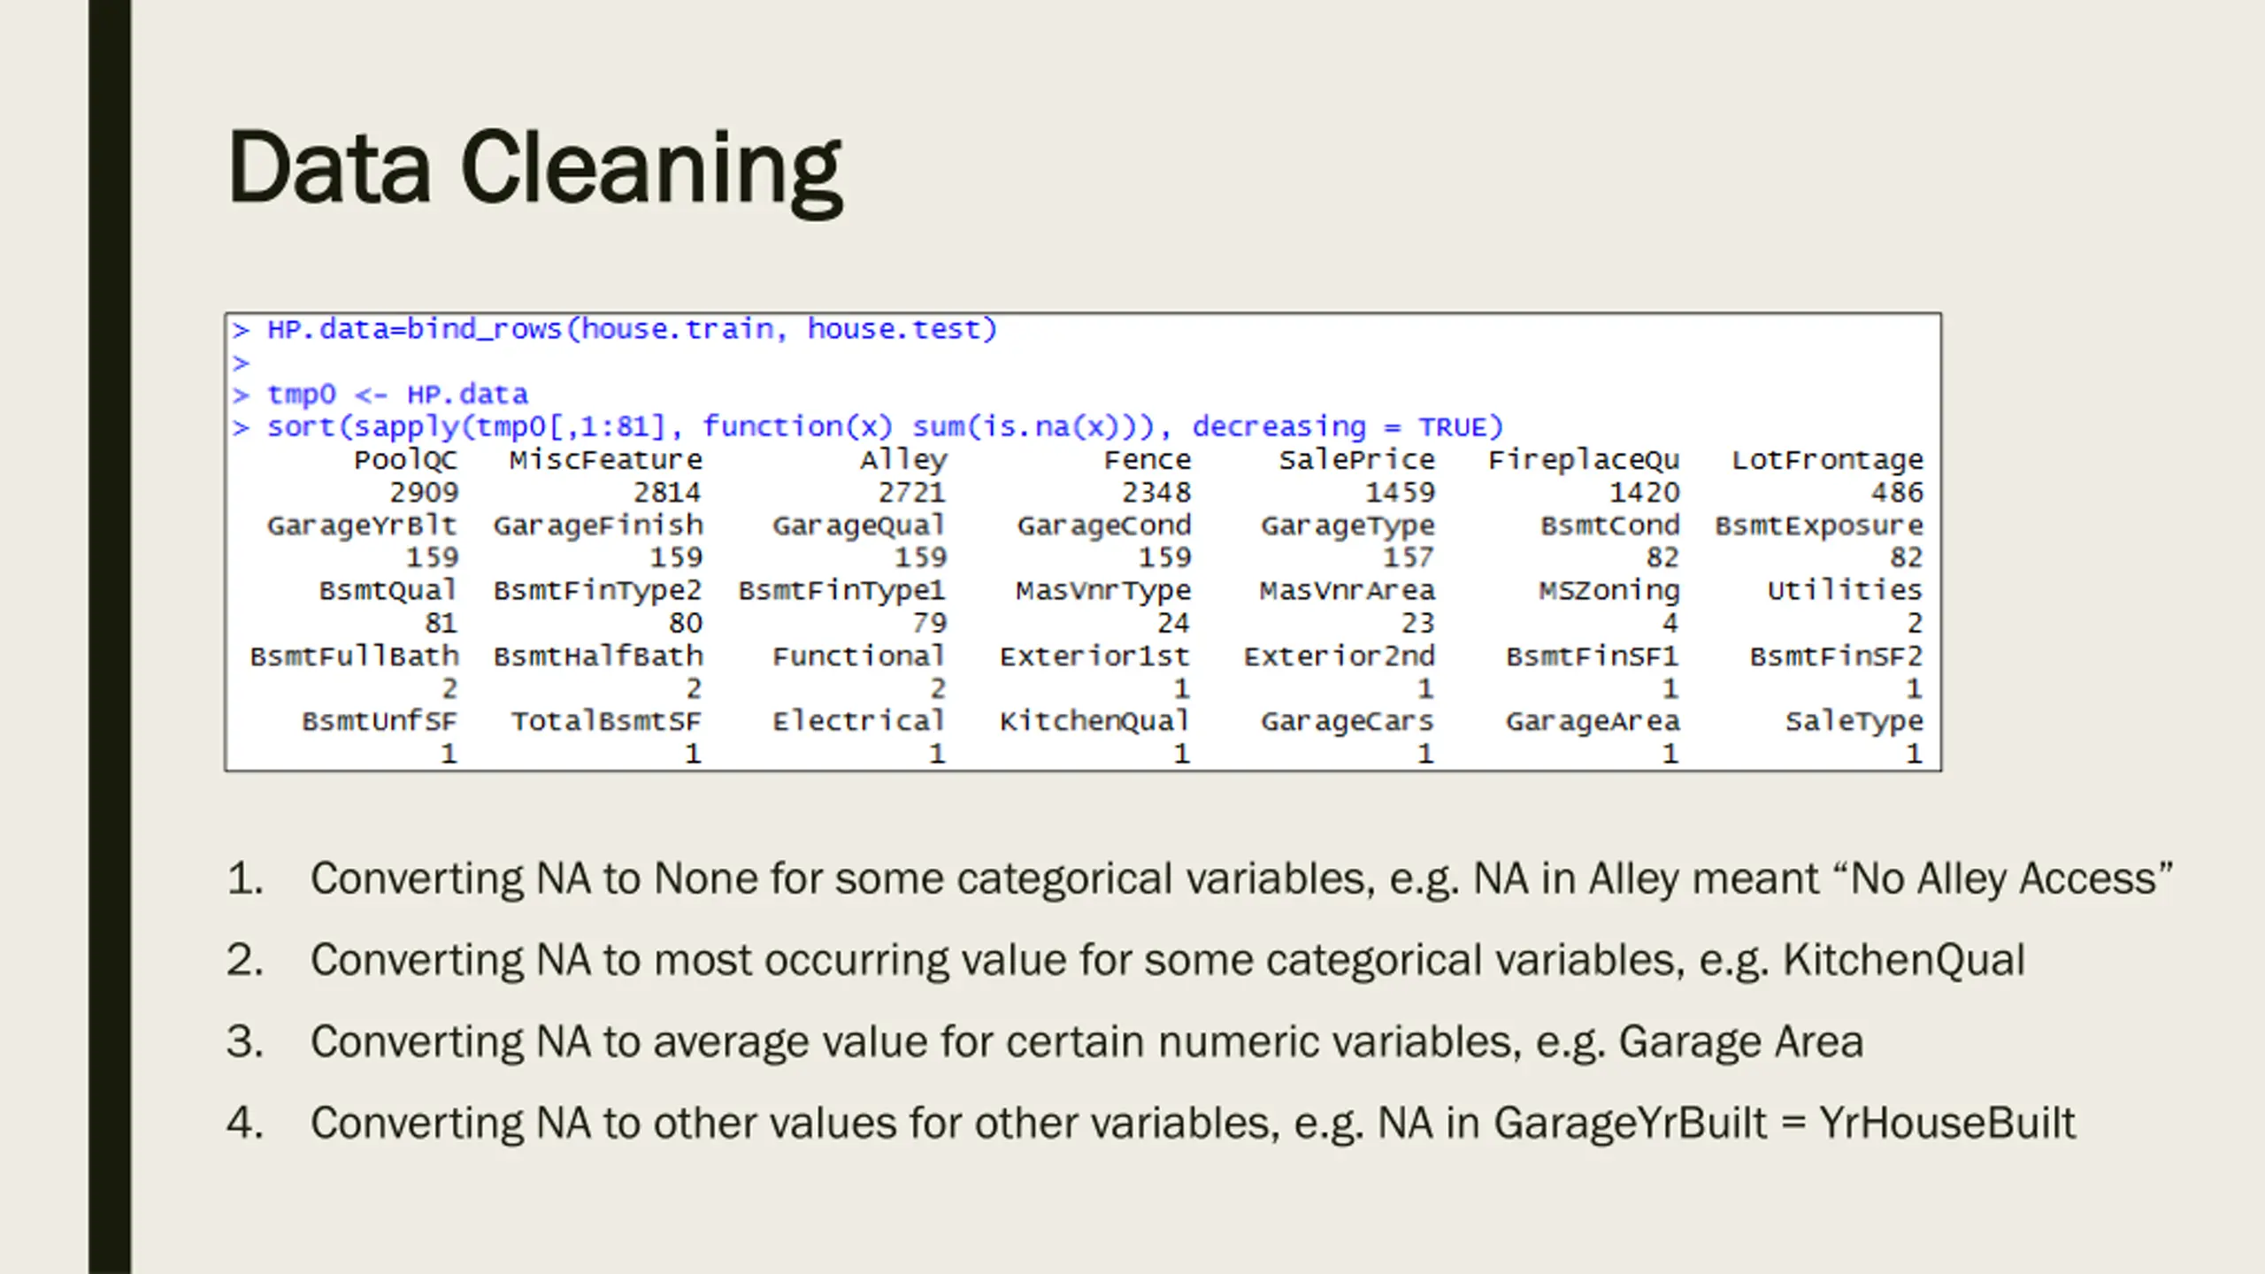Click the SaleType label
Image resolution: width=2265 pixels, height=1274 pixels.
point(1854,722)
